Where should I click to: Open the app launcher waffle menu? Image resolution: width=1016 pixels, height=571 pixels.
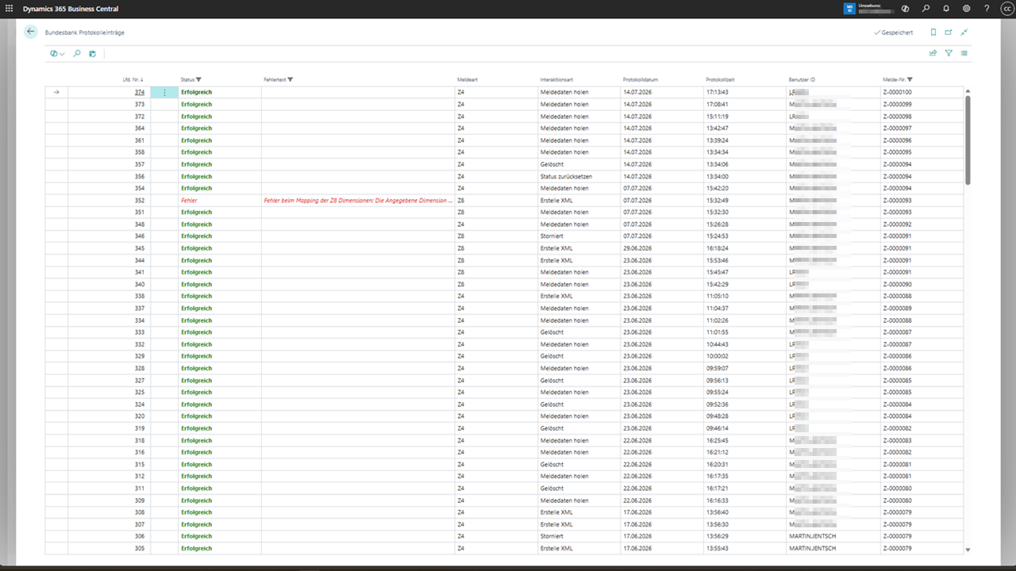point(10,8)
